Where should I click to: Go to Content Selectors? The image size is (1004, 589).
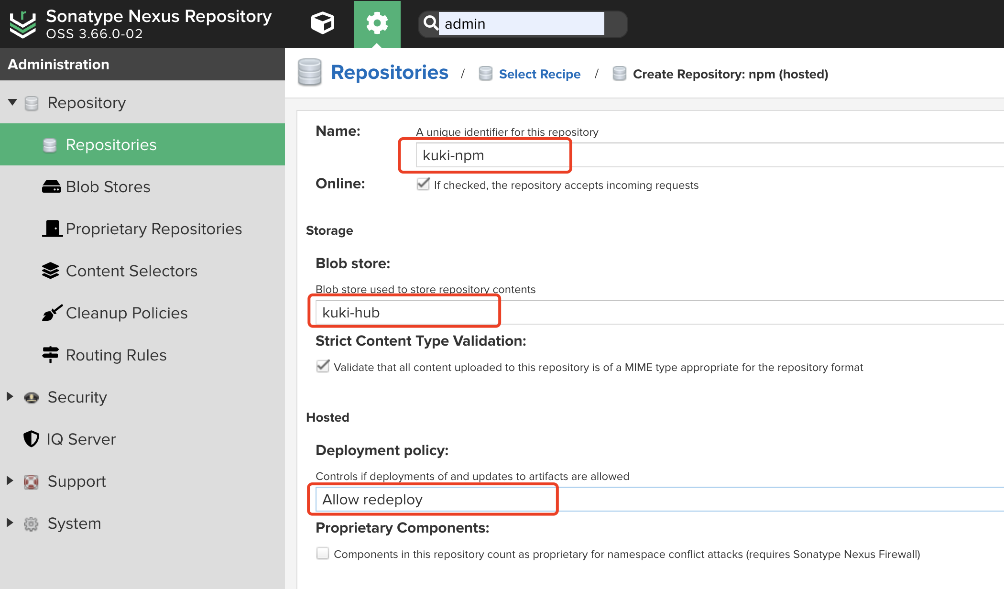(131, 271)
